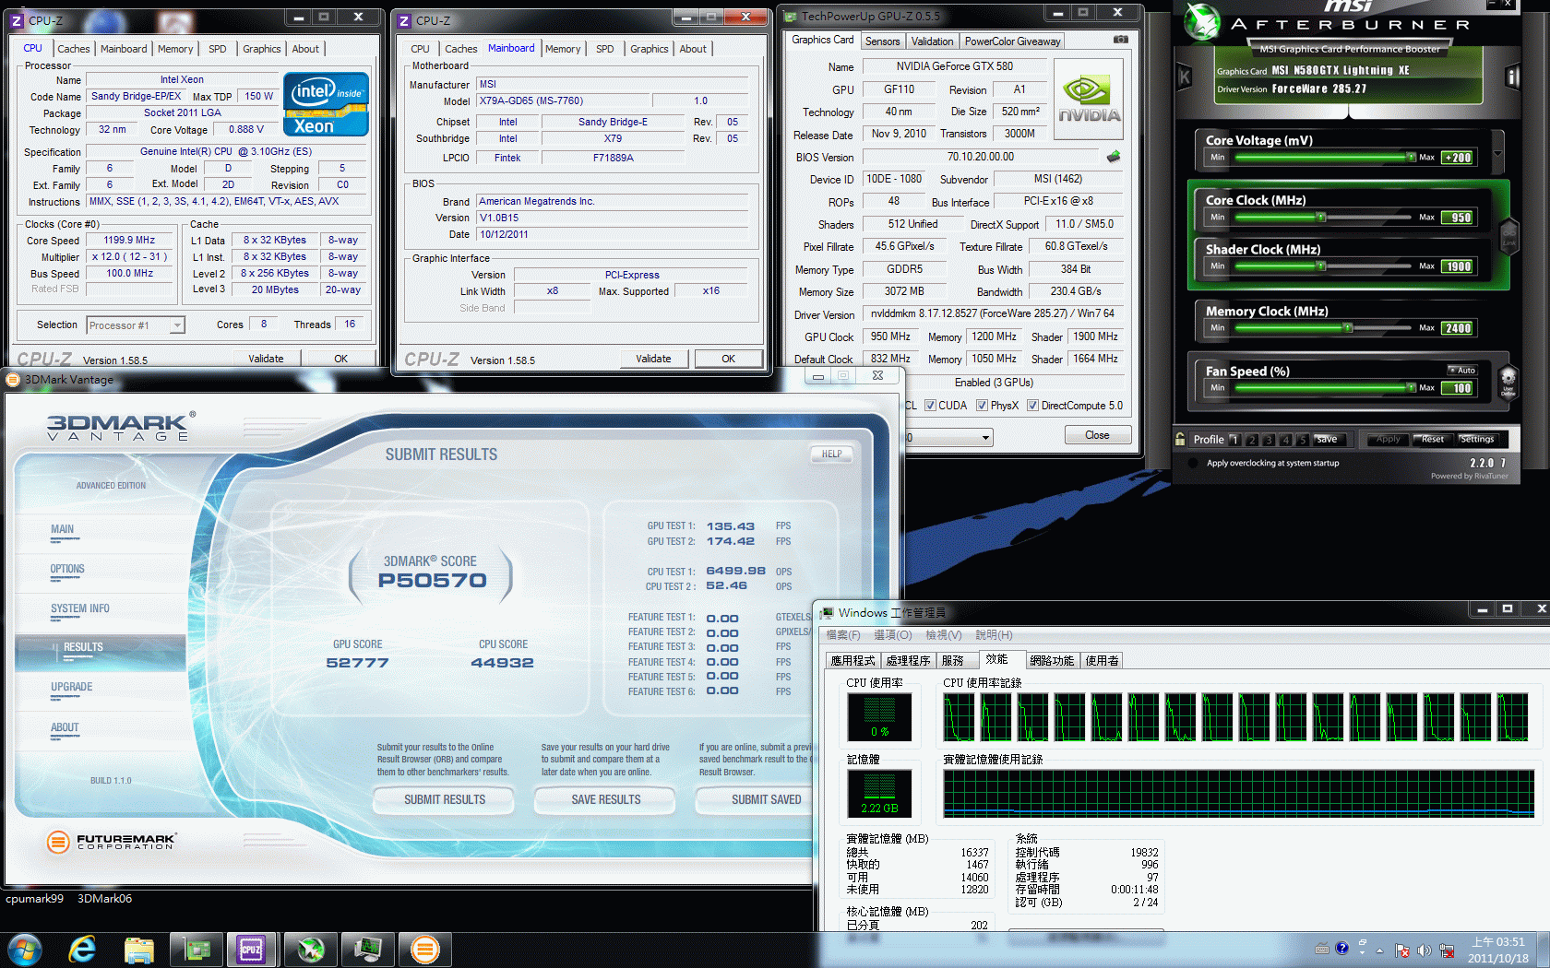Switch to GPU-Z taskbar icon
The height and width of the screenshot is (968, 1550).
click(197, 949)
